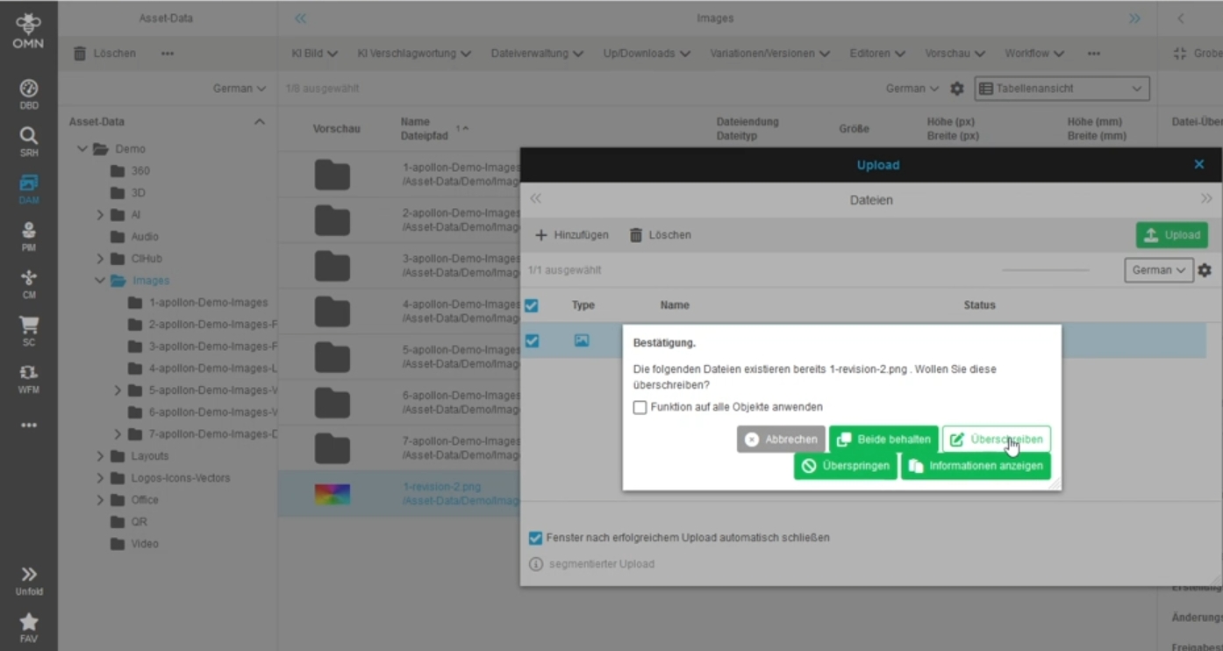This screenshot has width=1223, height=651.
Task: Expand the Layouts folder in tree
Action: click(100, 456)
